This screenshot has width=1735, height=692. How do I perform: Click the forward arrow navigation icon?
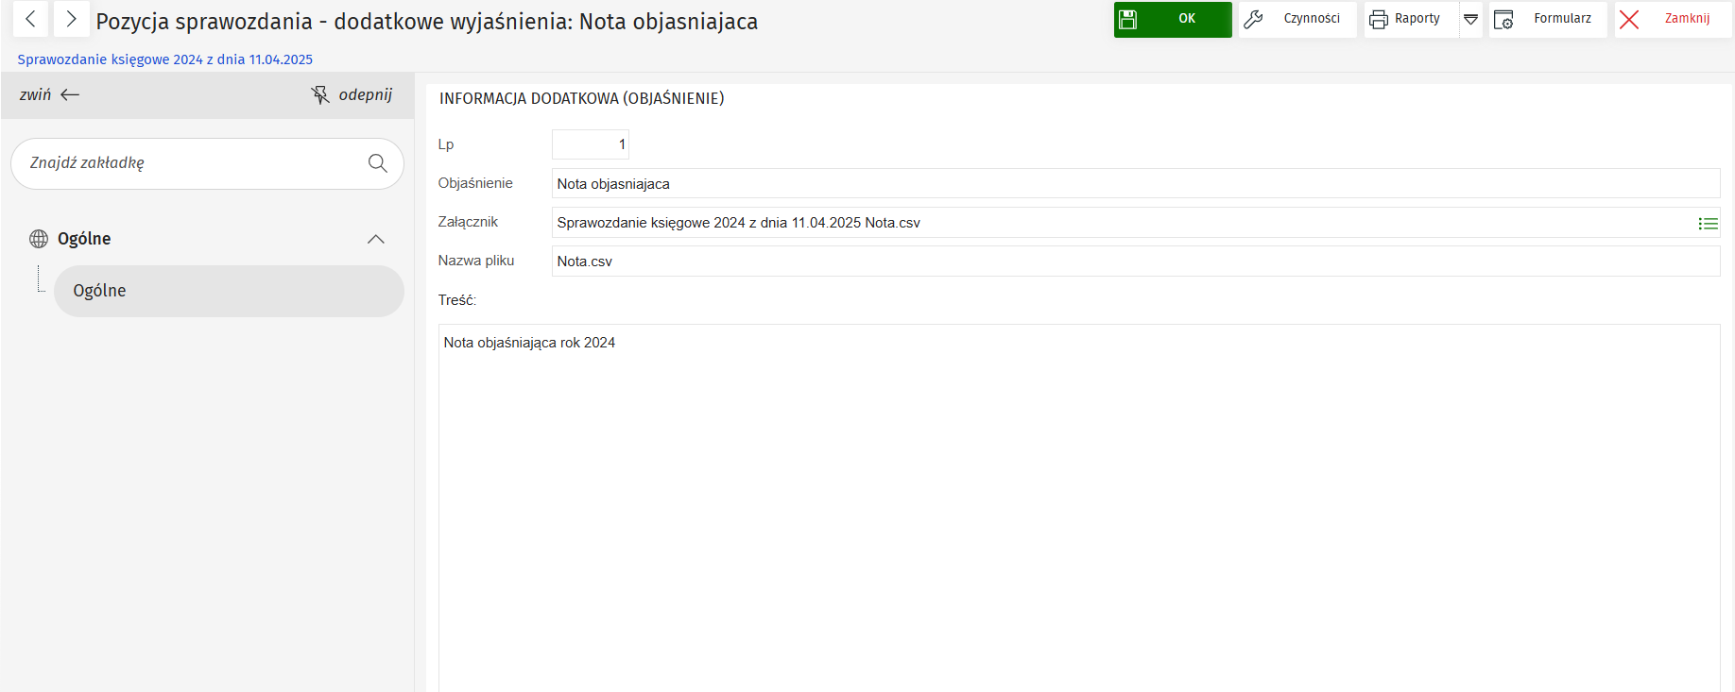click(x=71, y=19)
